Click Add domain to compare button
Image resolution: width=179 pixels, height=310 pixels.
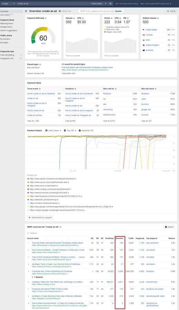click(x=40, y=217)
